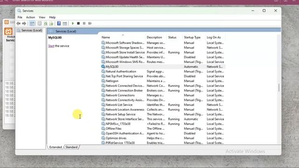Image resolution: width=299 pixels, height=168 pixels.
Task: Select the Netlogon service
Action: 163,81
